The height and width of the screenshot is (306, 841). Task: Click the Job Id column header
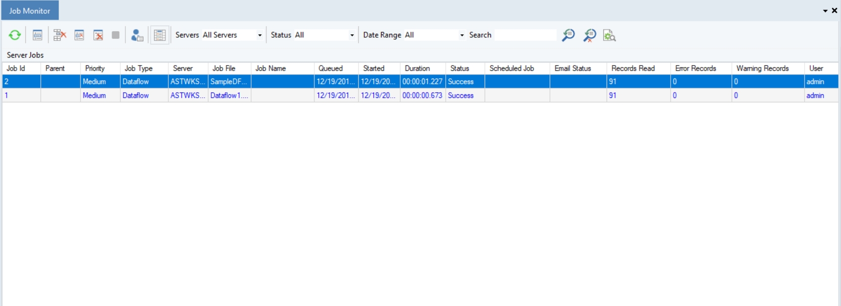pyautogui.click(x=16, y=68)
